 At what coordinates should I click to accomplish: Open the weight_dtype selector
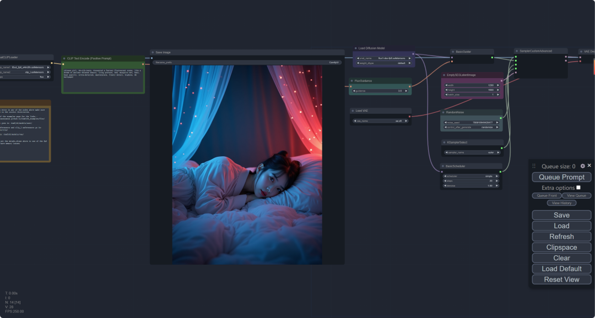383,63
